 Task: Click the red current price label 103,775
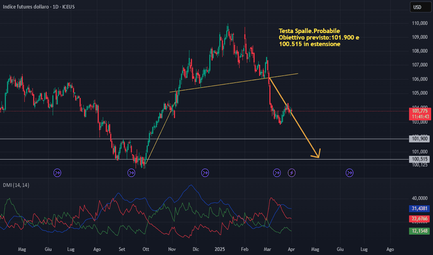tap(420, 114)
